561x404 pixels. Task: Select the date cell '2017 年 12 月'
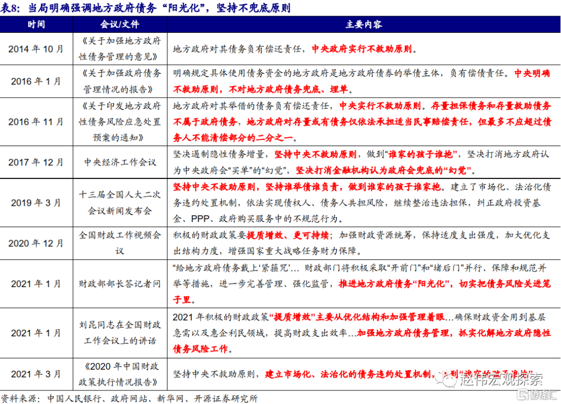click(36, 162)
